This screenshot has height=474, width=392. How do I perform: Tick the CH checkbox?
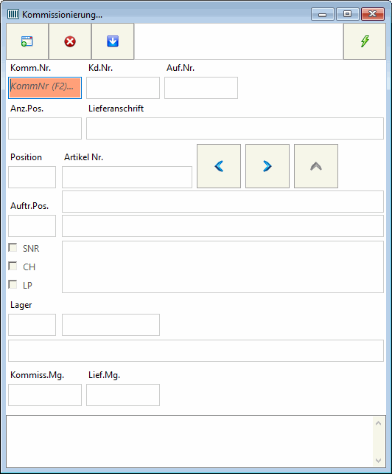point(13,267)
